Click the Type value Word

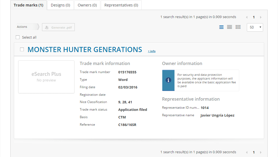(123, 80)
